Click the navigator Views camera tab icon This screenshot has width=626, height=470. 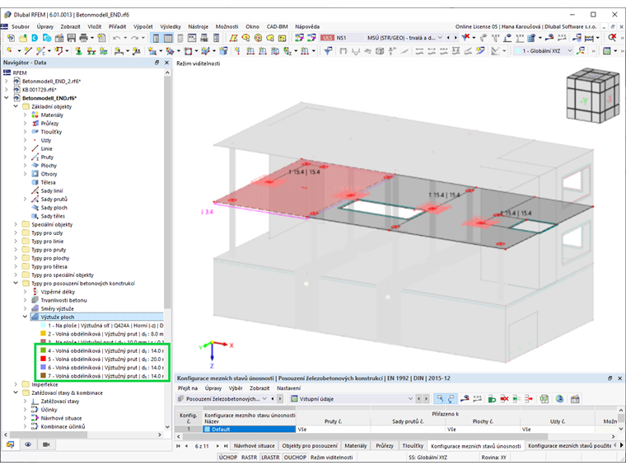tap(46, 444)
